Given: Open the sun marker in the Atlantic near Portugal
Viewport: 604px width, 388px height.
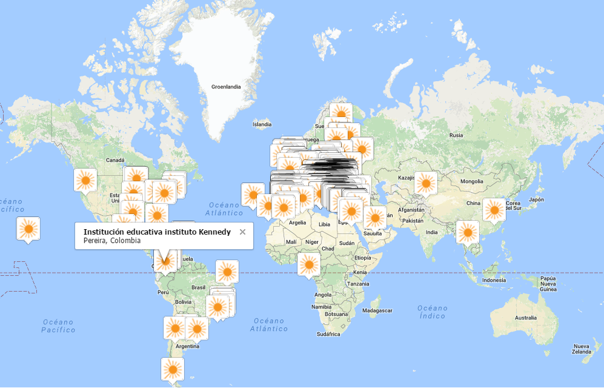Looking at the screenshot, I should [x=251, y=195].
